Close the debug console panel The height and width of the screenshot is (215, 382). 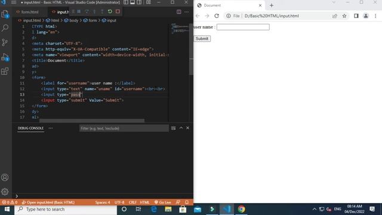pyautogui.click(x=187, y=128)
